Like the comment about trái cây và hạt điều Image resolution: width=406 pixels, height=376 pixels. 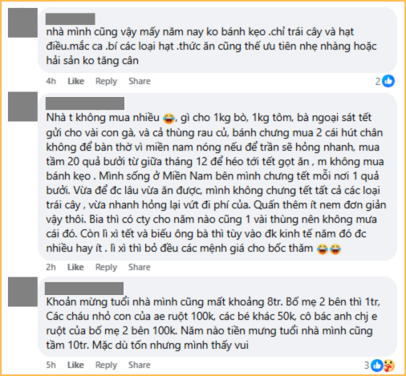(75, 81)
